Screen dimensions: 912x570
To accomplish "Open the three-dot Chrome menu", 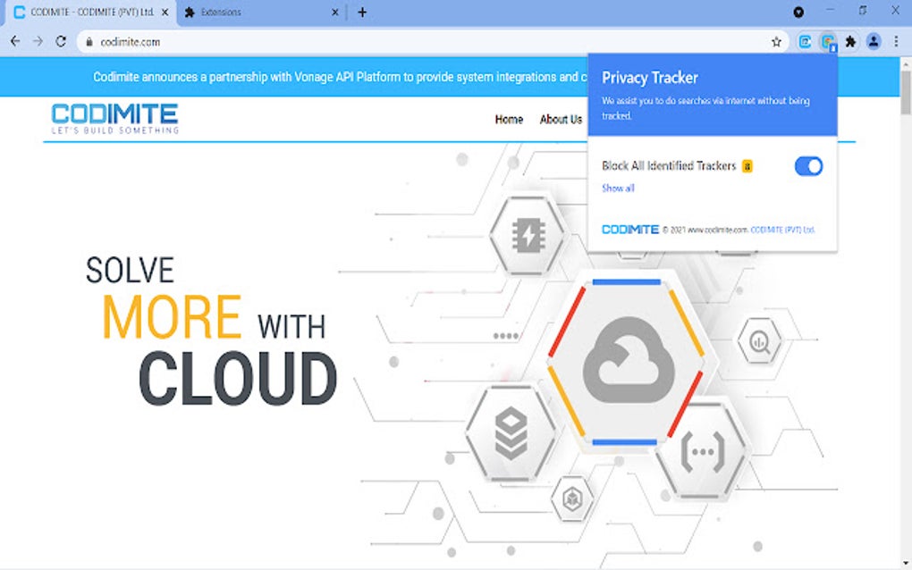I will point(896,41).
